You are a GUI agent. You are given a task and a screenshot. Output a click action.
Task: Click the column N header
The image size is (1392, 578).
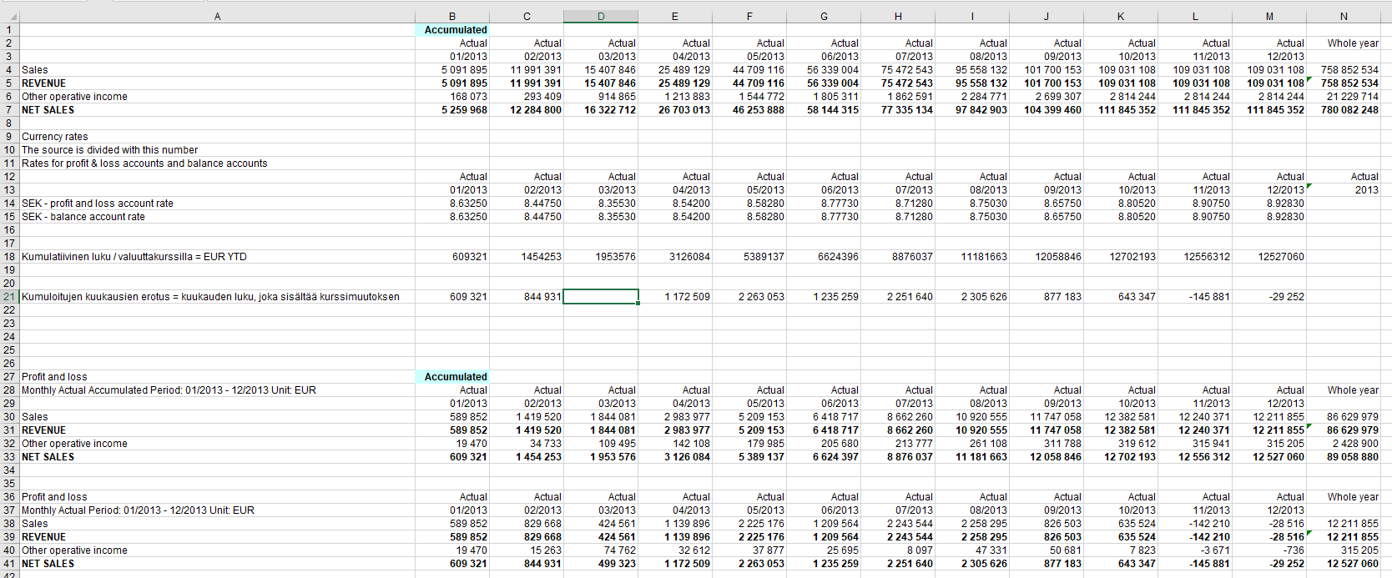tap(1344, 16)
